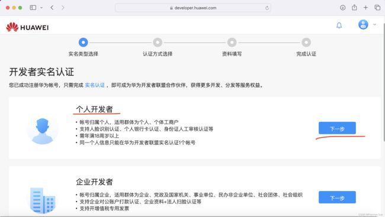Click the 开发者实名认证 page title
The image size is (385, 217).
tap(41, 72)
